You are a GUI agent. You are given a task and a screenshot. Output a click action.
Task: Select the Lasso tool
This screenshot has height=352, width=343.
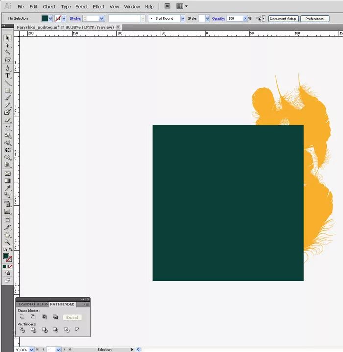pyautogui.click(x=7, y=60)
